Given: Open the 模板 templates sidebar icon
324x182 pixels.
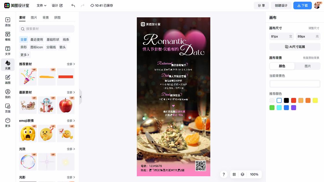Looking at the screenshot, I should point(8,36).
